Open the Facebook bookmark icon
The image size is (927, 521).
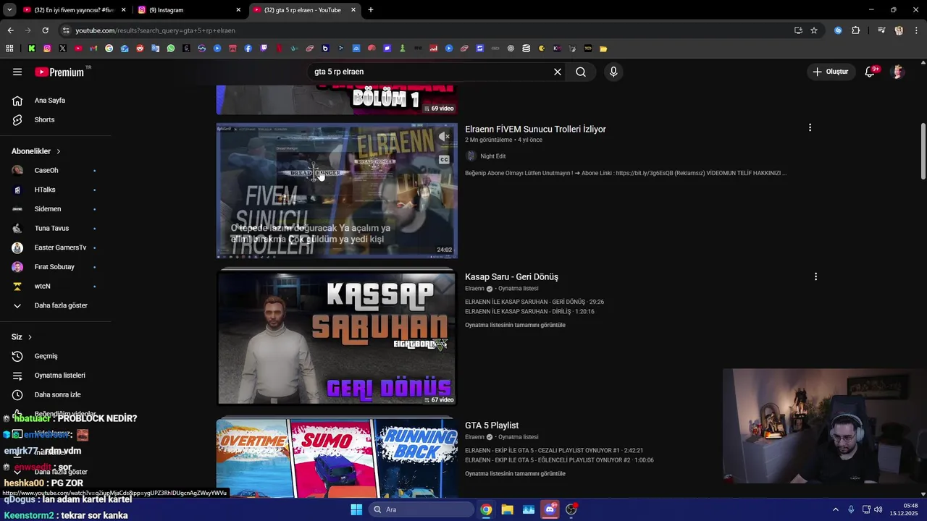[x=248, y=48]
